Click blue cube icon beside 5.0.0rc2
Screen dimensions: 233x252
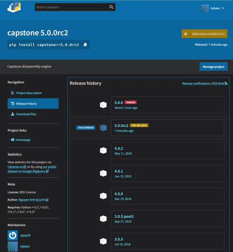(x=103, y=128)
